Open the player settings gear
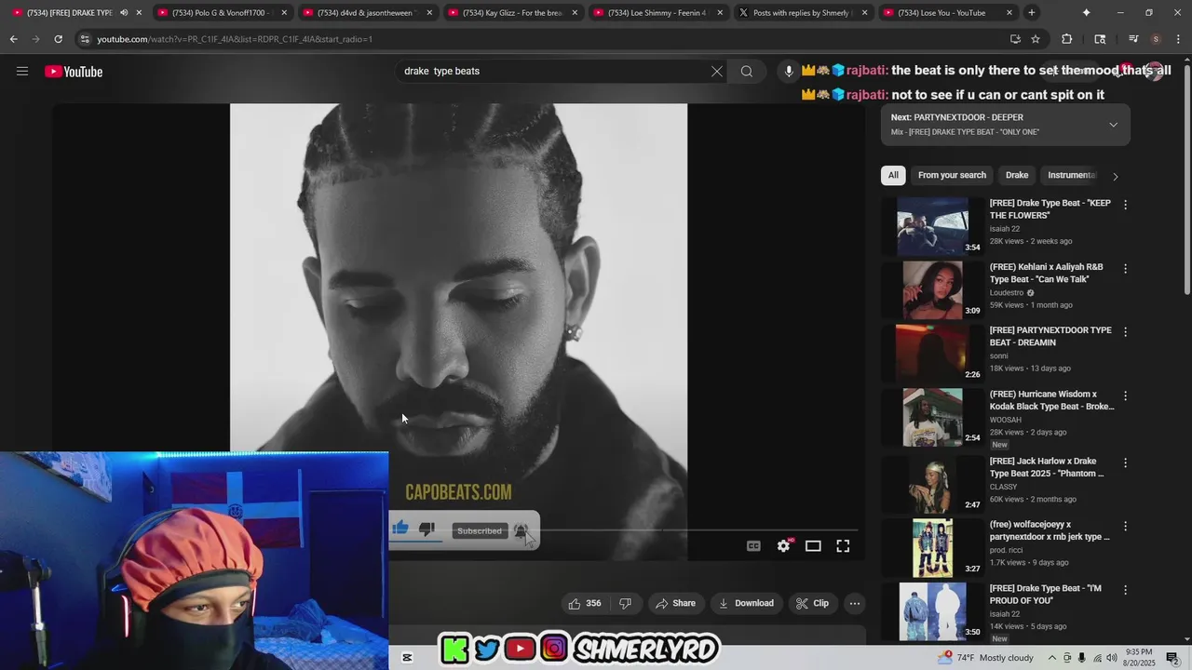This screenshot has height=670, width=1192. pos(784,546)
